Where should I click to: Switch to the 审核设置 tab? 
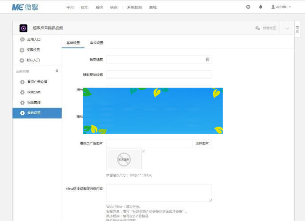(x=97, y=43)
